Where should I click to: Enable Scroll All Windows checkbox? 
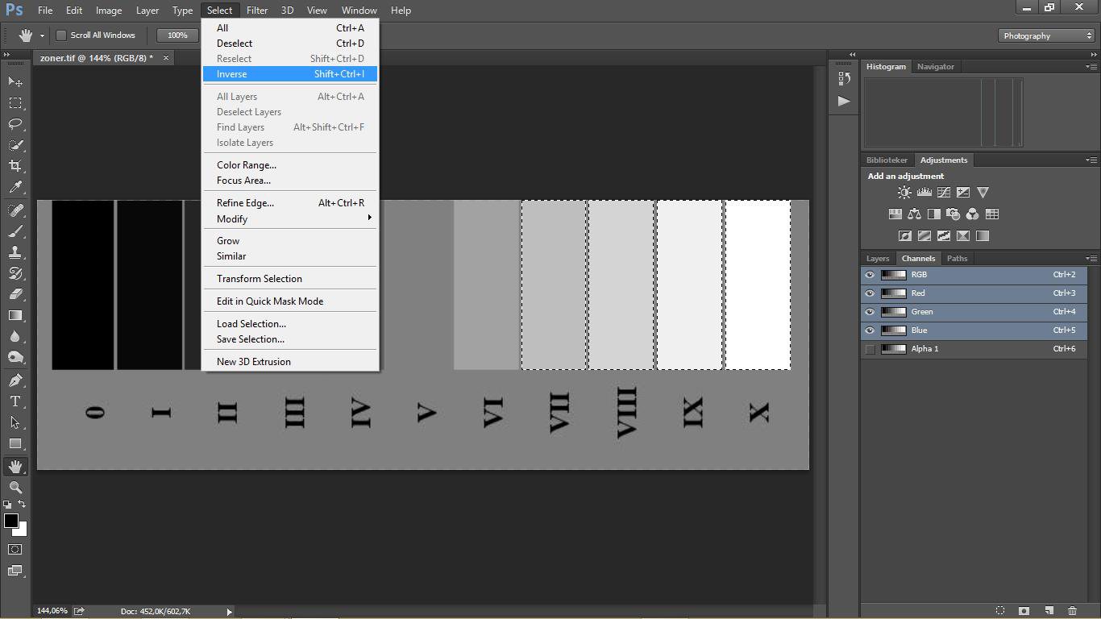pyautogui.click(x=61, y=35)
